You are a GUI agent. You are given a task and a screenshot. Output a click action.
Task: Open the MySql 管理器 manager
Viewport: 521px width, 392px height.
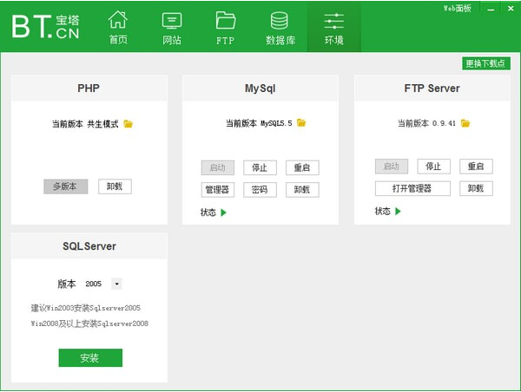[x=217, y=189]
